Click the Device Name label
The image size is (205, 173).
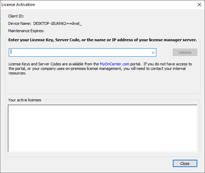pyautogui.click(x=20, y=23)
